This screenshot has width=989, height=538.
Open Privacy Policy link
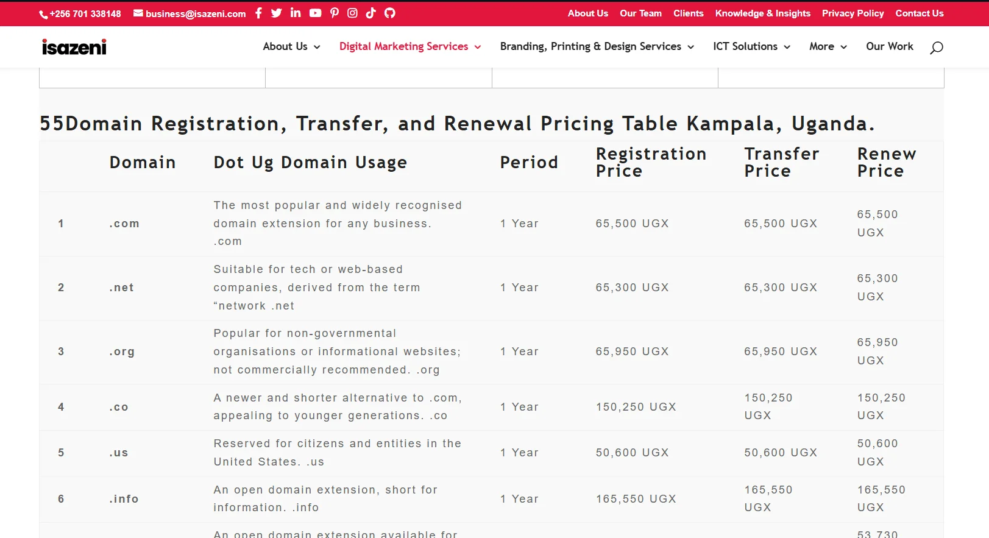[853, 13]
